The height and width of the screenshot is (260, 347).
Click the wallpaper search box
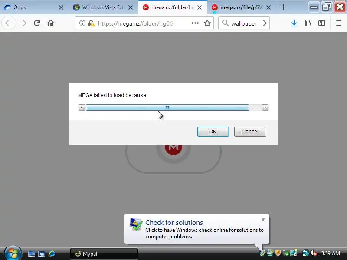pyautogui.click(x=244, y=23)
